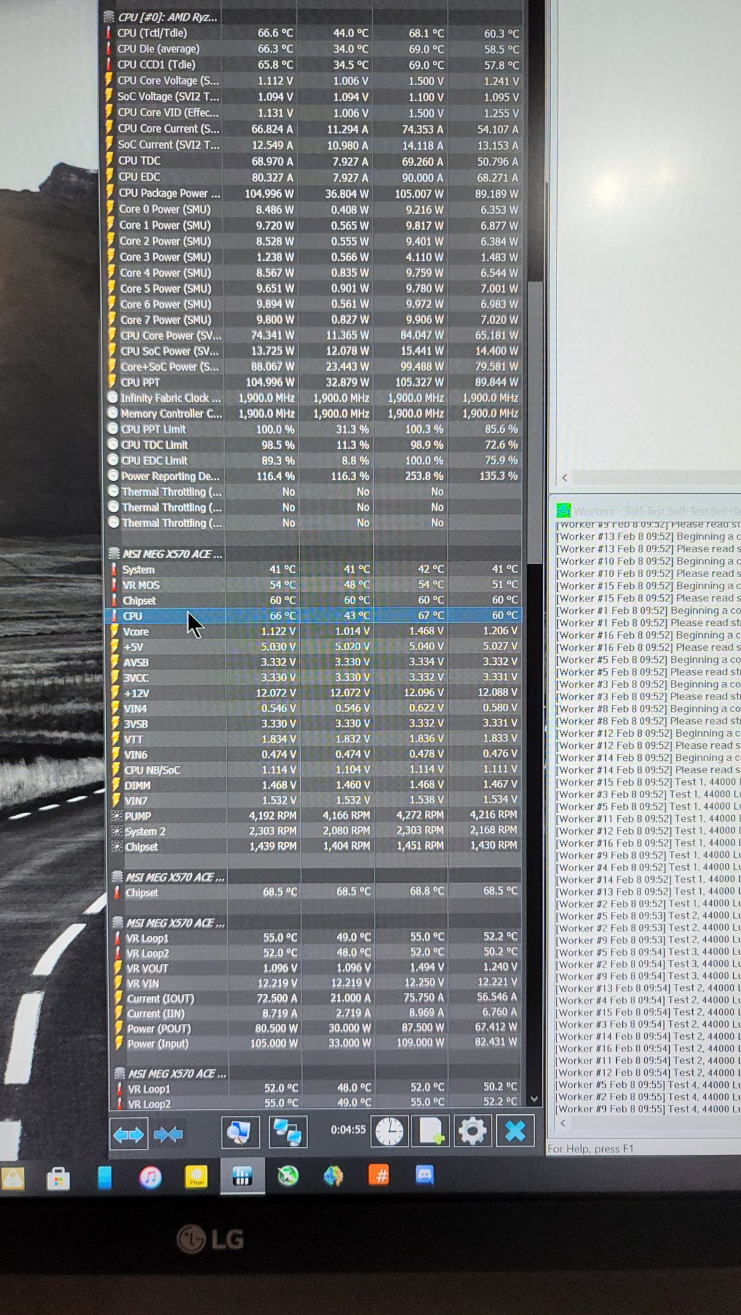This screenshot has width=741, height=1315.
Task: Click the 0:04:55 elapsed time display
Action: click(348, 1130)
